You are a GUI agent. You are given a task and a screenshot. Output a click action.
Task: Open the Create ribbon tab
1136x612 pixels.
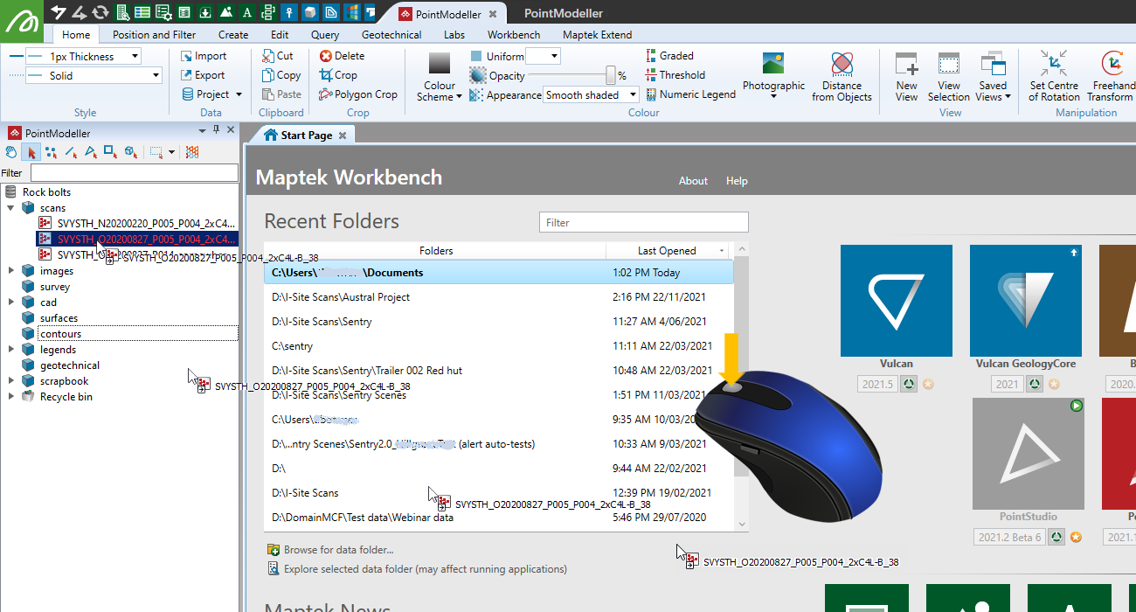click(x=233, y=35)
